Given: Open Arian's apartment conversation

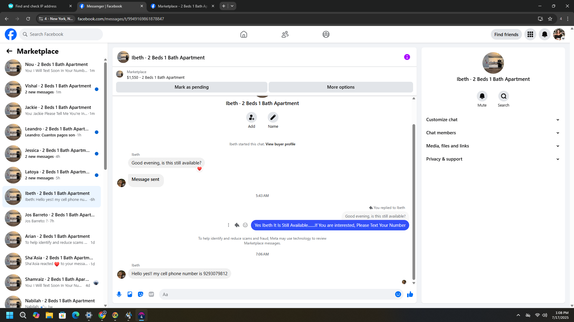Looking at the screenshot, I should coord(51,239).
